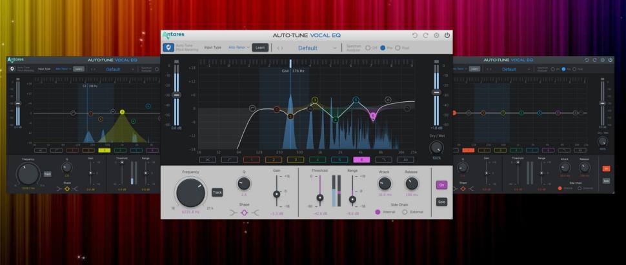The height and width of the screenshot is (265, 626).
Task: Select the All bands tab
Action: click(405, 159)
